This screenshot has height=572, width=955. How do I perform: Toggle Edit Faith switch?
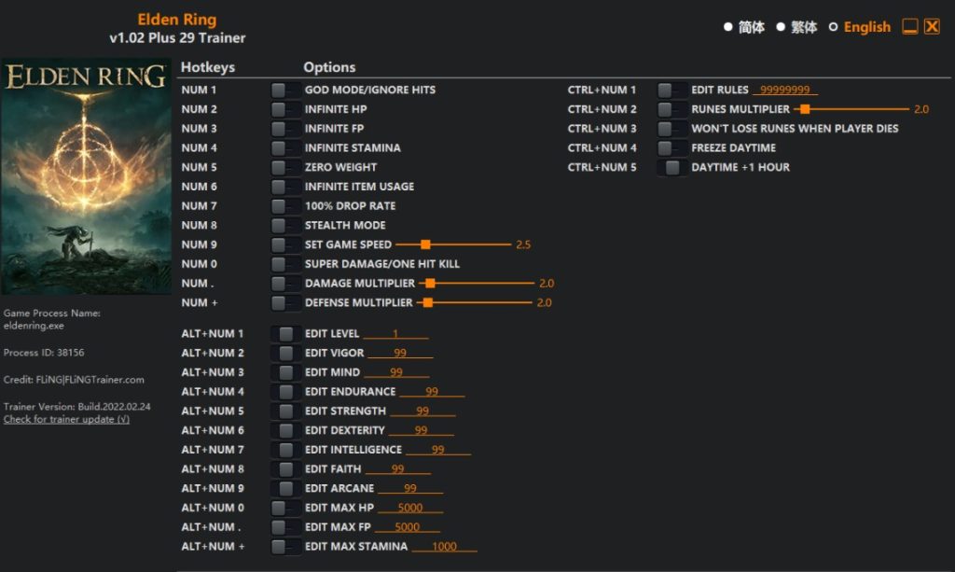285,469
